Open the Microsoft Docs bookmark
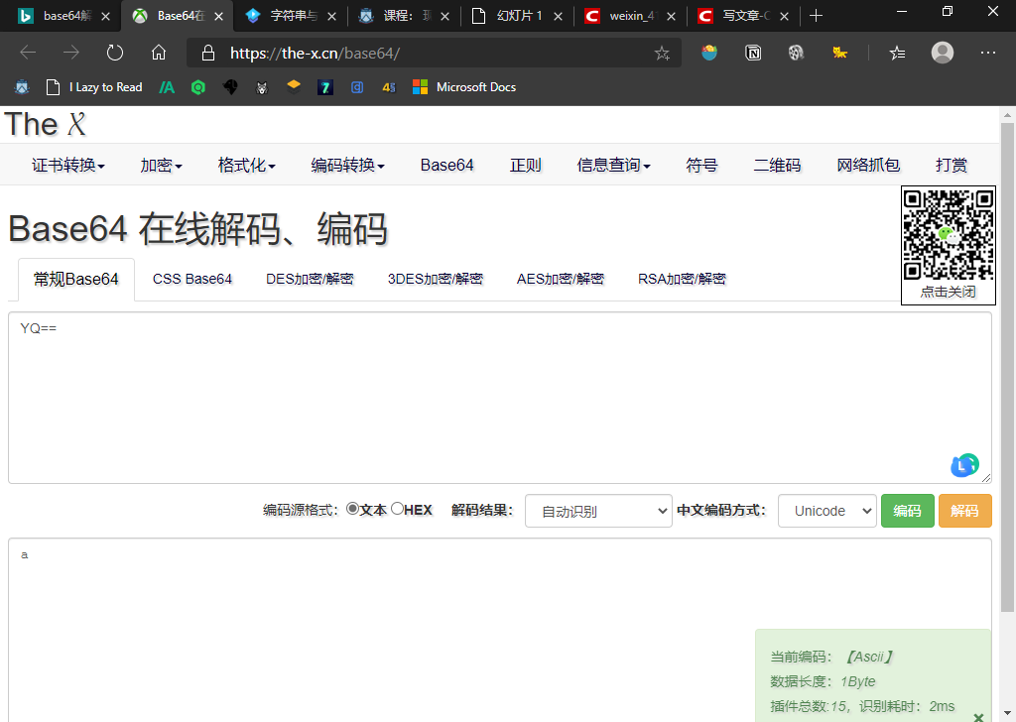Viewport: 1016px width, 722px height. pyautogui.click(x=463, y=87)
